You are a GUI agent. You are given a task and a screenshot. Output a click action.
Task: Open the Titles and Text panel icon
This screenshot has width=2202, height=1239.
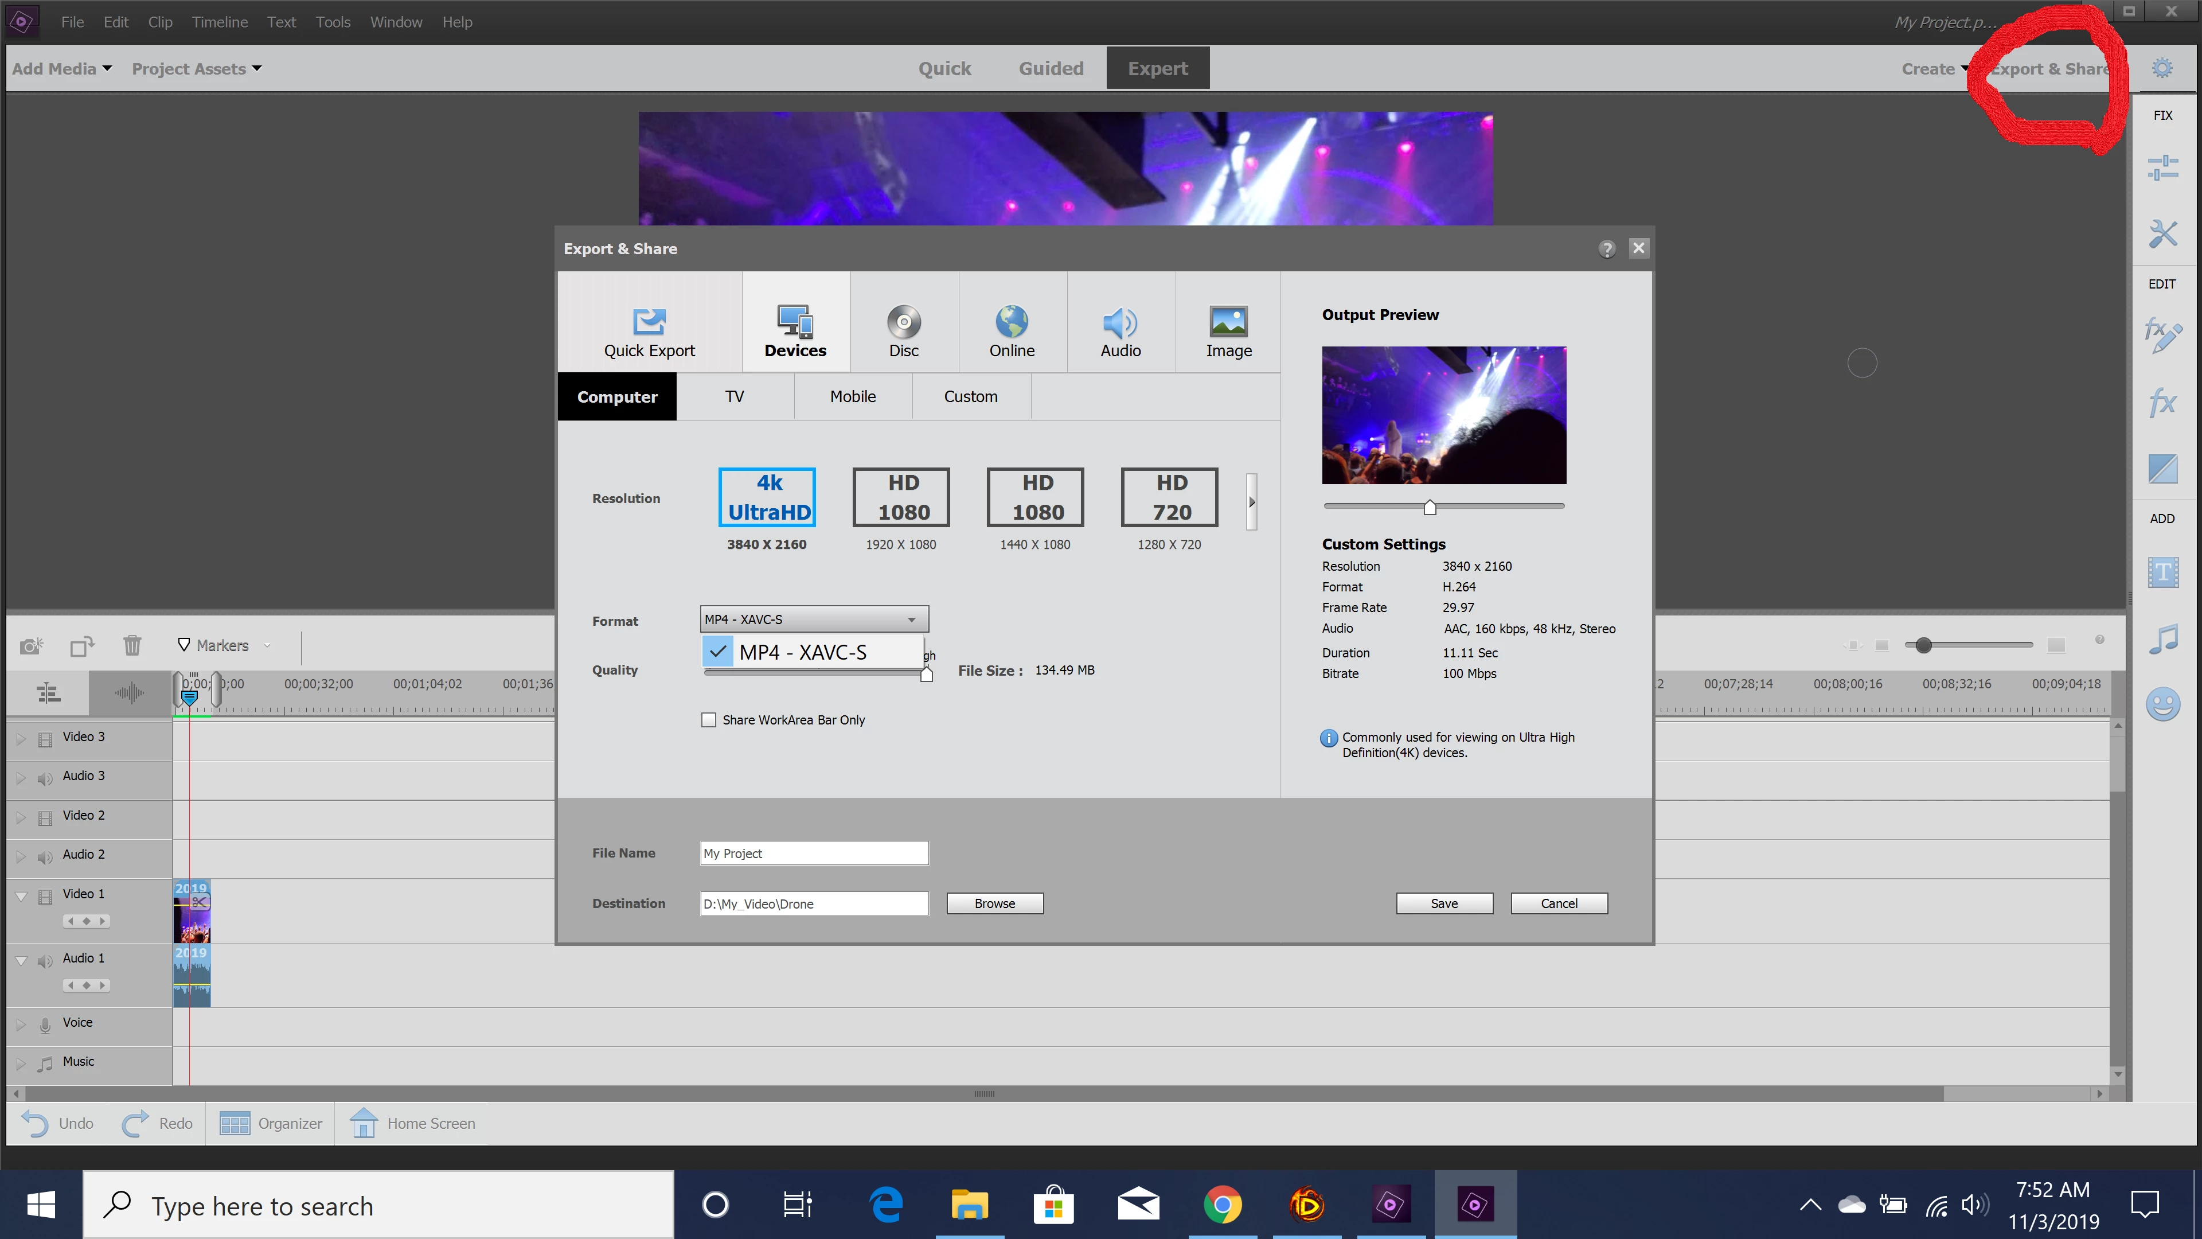[2162, 571]
